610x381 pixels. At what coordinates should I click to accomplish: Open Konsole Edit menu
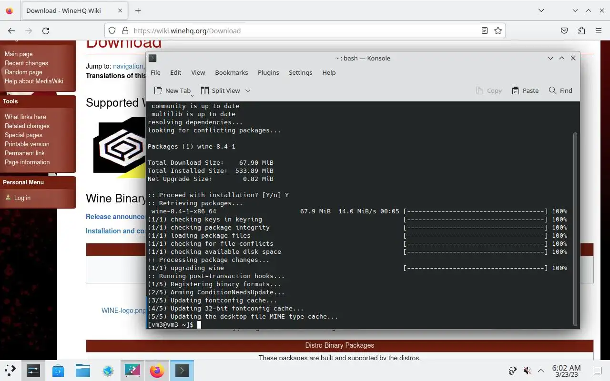pyautogui.click(x=176, y=72)
